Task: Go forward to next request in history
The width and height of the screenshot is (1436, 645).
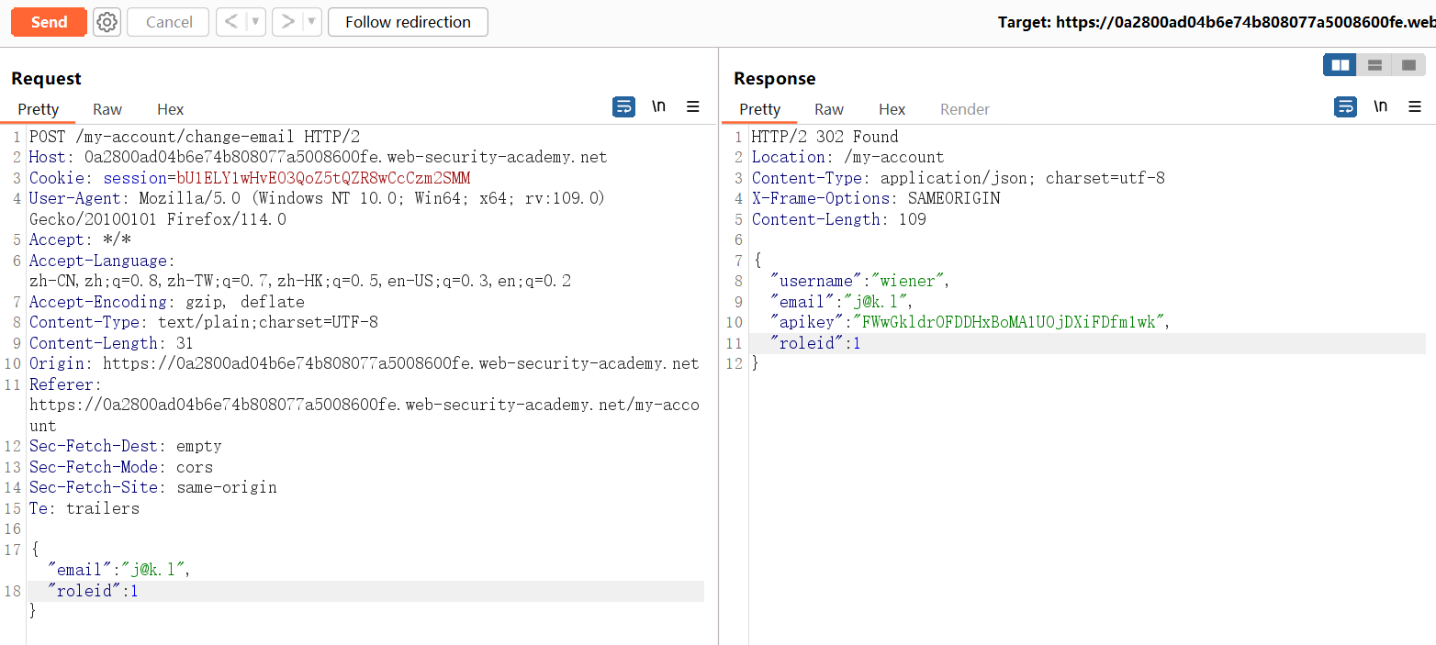Action: point(287,22)
